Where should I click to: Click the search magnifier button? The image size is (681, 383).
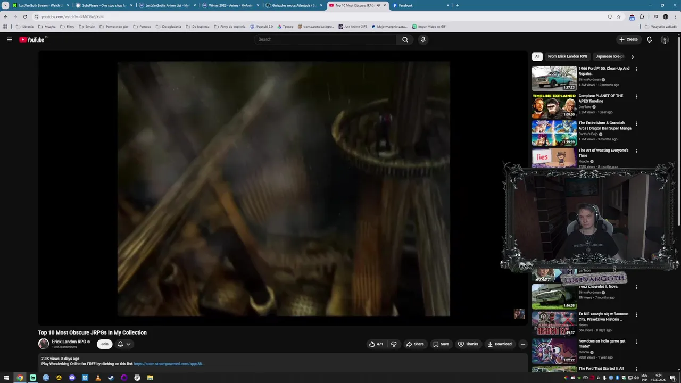(405, 39)
